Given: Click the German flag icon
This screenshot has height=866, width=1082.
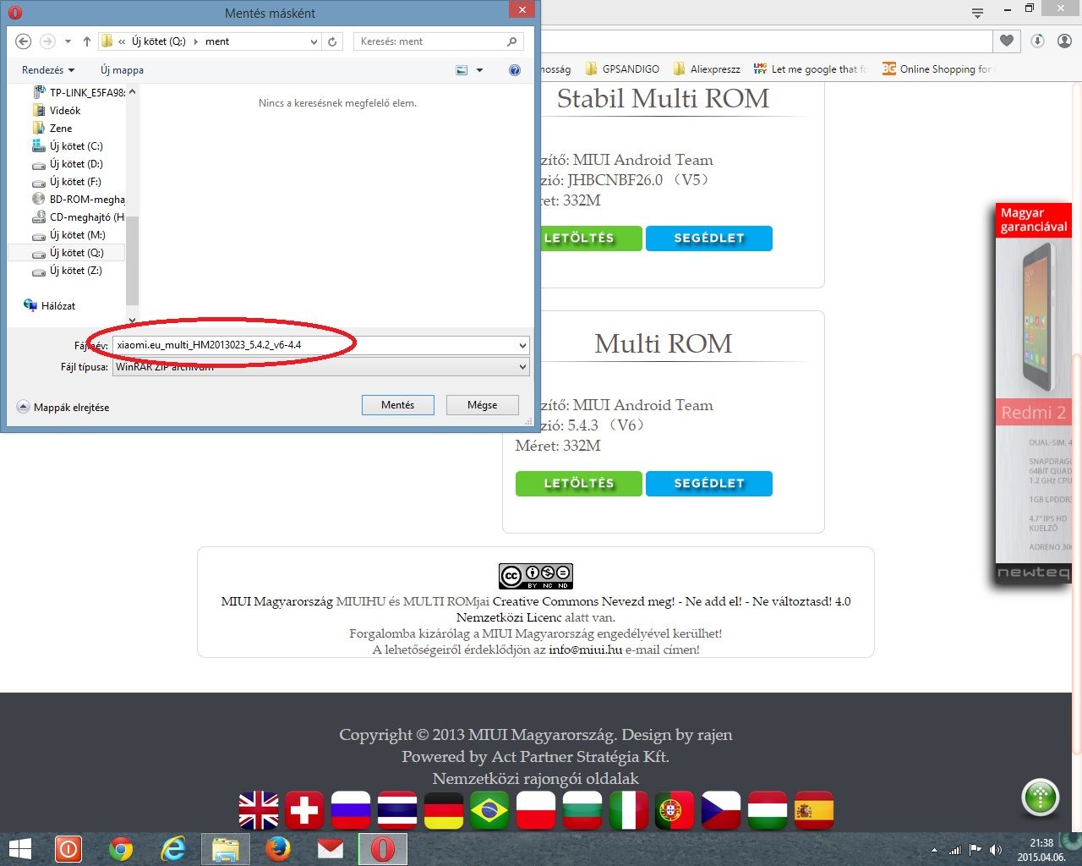Looking at the screenshot, I should (444, 810).
